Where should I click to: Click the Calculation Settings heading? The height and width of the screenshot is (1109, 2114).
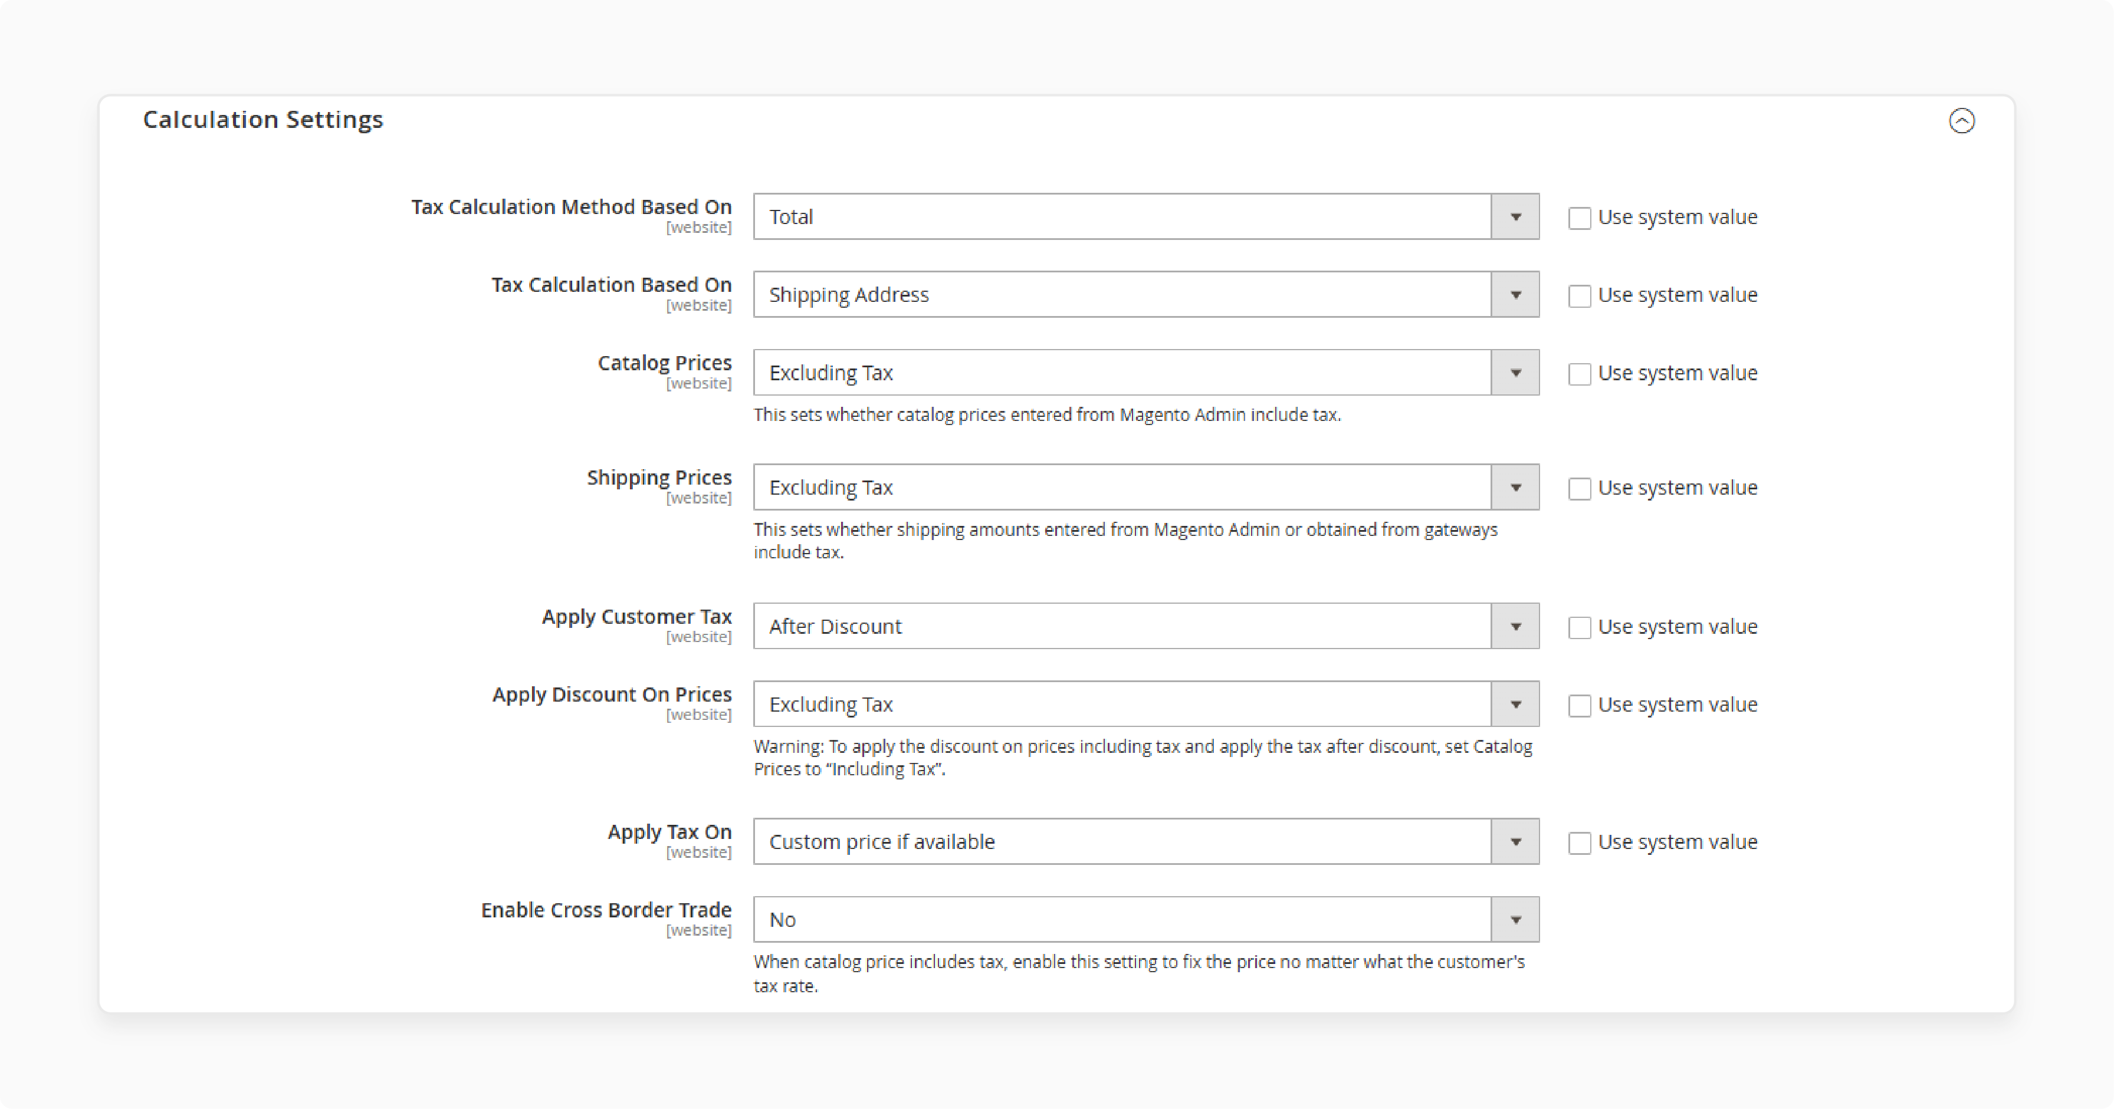(262, 120)
